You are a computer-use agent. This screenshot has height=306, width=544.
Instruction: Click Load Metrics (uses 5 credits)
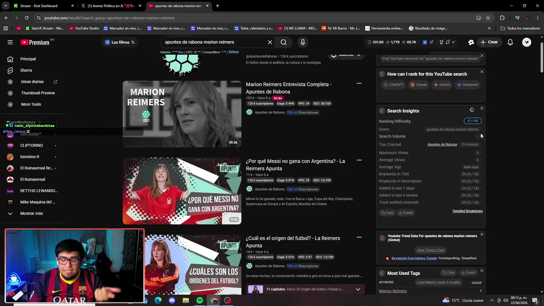pos(438,282)
